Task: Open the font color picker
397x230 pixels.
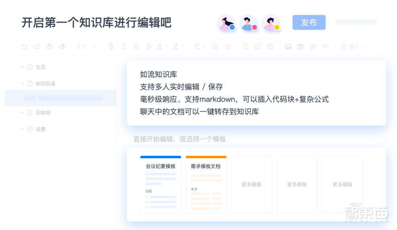Action: [x=160, y=46]
